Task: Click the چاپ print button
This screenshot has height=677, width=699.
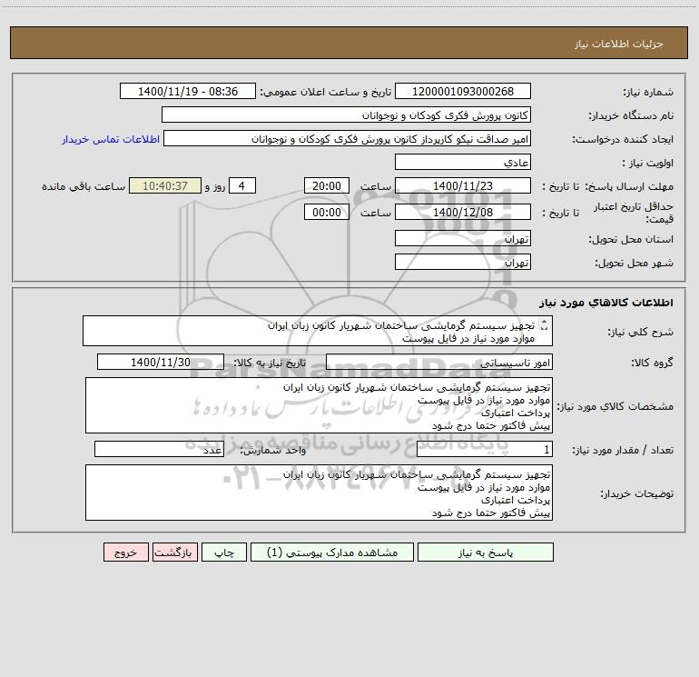Action: [x=224, y=552]
